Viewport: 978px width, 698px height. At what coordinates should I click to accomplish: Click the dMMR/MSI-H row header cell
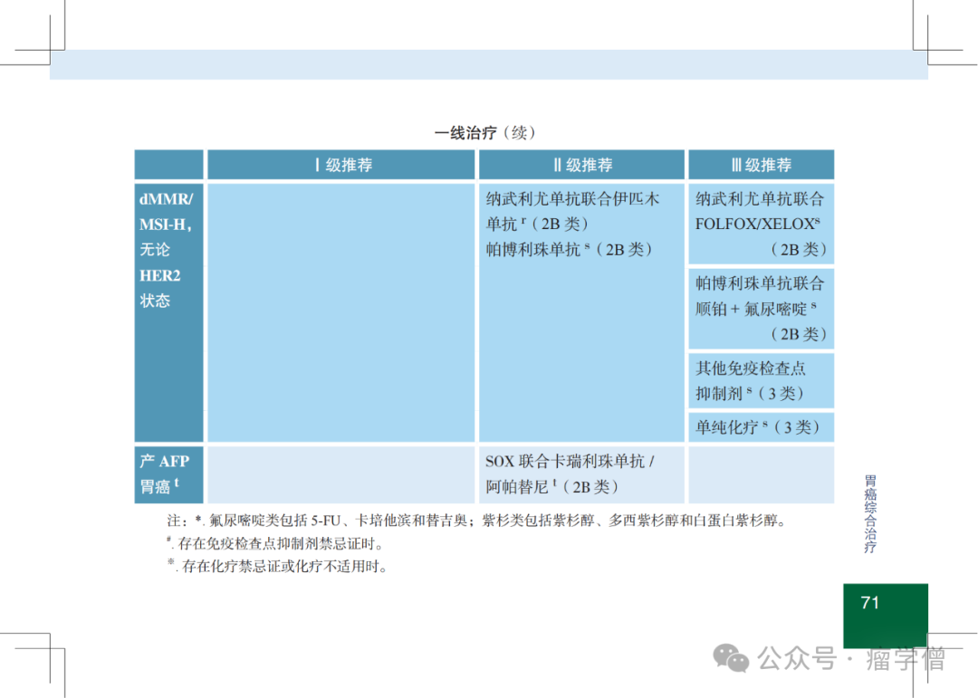pyautogui.click(x=169, y=312)
